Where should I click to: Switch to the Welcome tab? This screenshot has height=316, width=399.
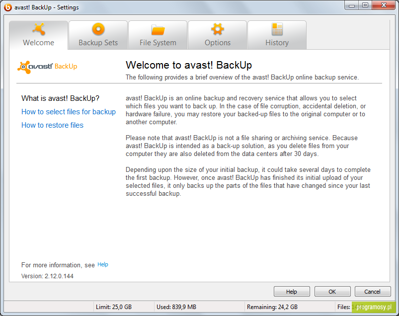pyautogui.click(x=38, y=35)
